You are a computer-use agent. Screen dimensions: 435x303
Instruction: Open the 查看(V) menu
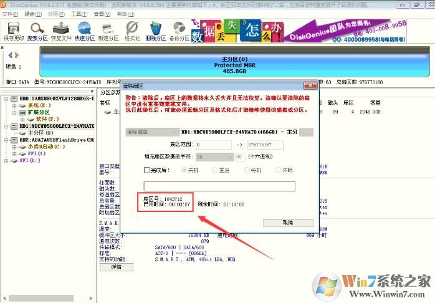click(x=102, y=14)
